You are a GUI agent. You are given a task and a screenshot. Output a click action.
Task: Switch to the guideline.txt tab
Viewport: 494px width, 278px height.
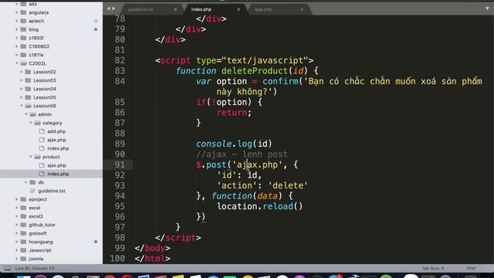[140, 9]
